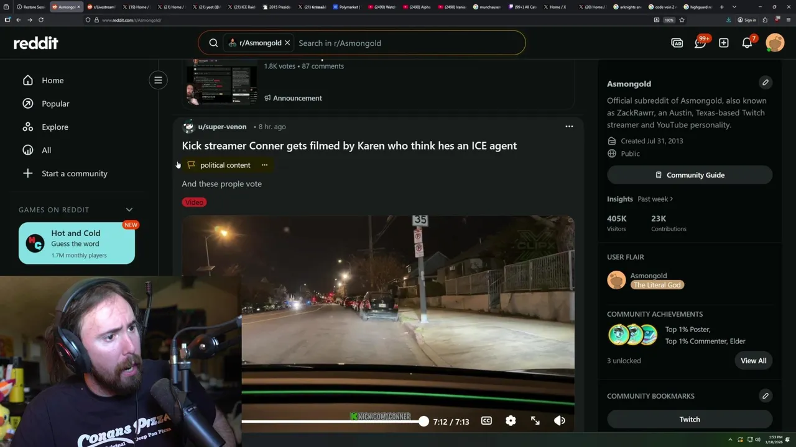Reset the 190% zoom level
The image size is (796, 447).
click(x=669, y=20)
